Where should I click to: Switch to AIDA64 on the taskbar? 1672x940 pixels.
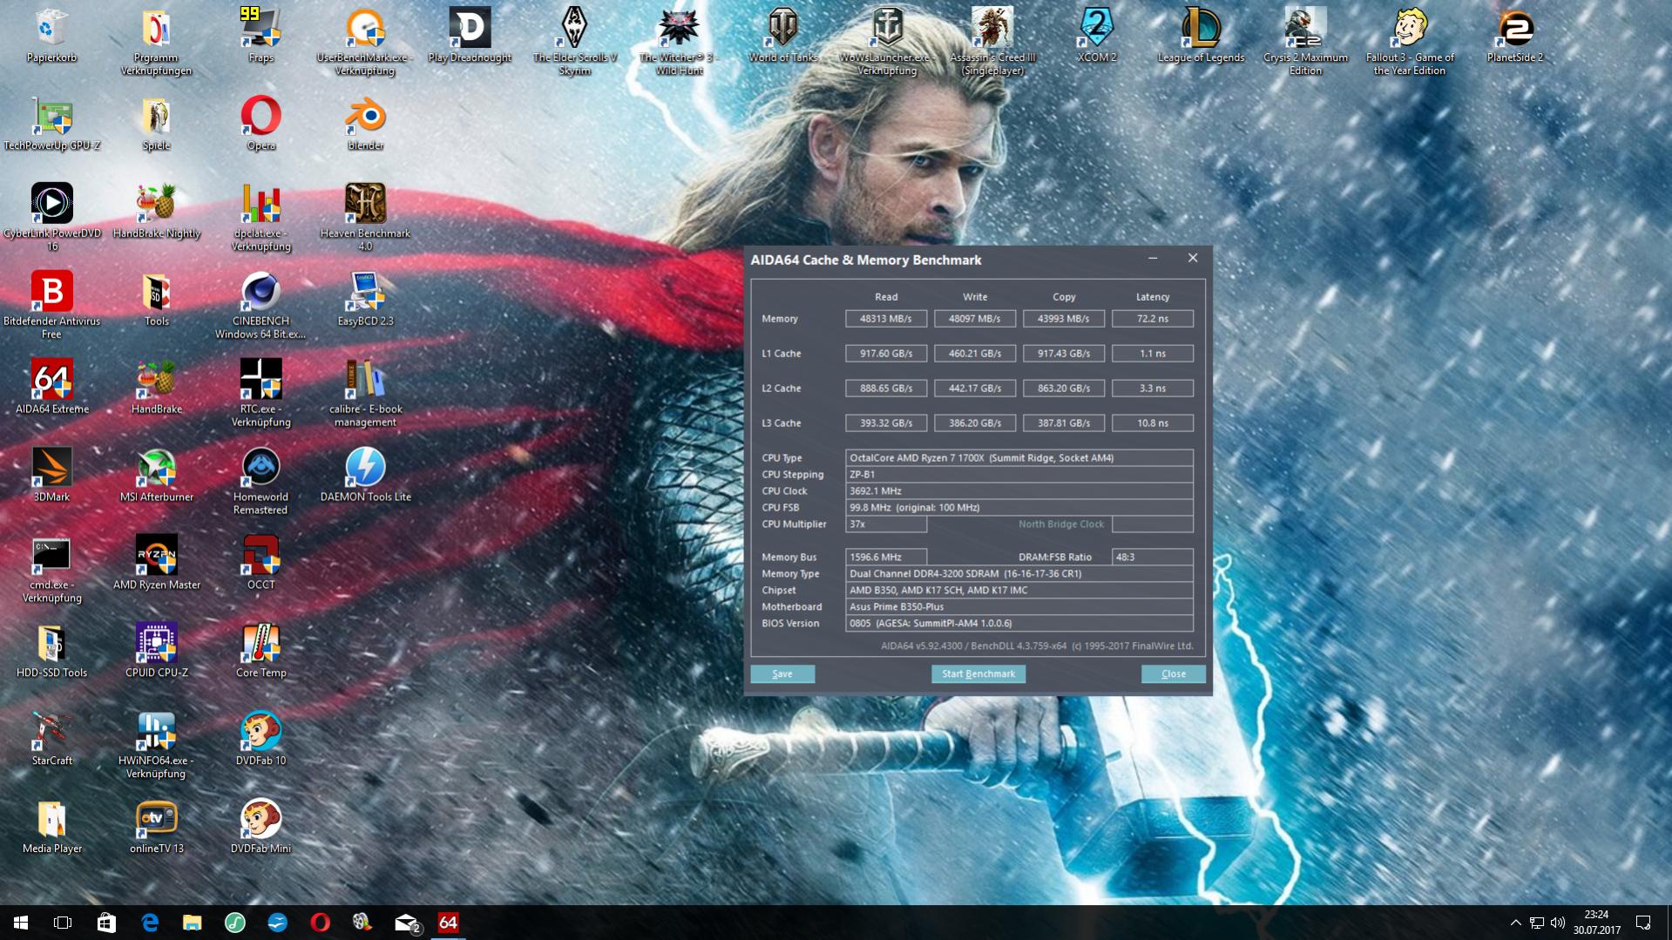pyautogui.click(x=448, y=923)
